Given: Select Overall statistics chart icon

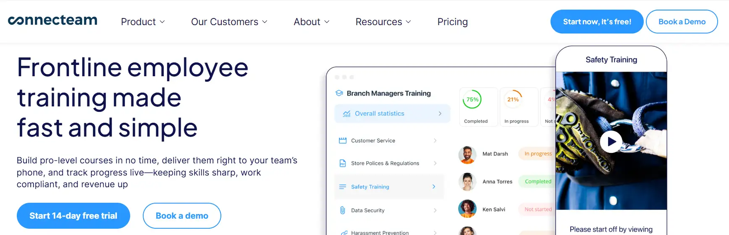Looking at the screenshot, I should click(x=346, y=114).
